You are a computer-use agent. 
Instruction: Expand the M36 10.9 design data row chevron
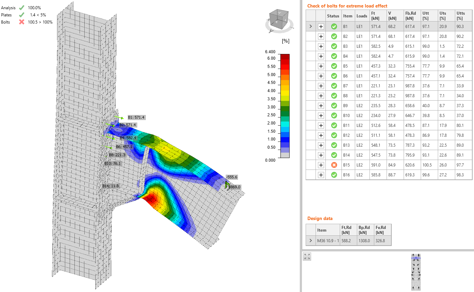(x=311, y=240)
